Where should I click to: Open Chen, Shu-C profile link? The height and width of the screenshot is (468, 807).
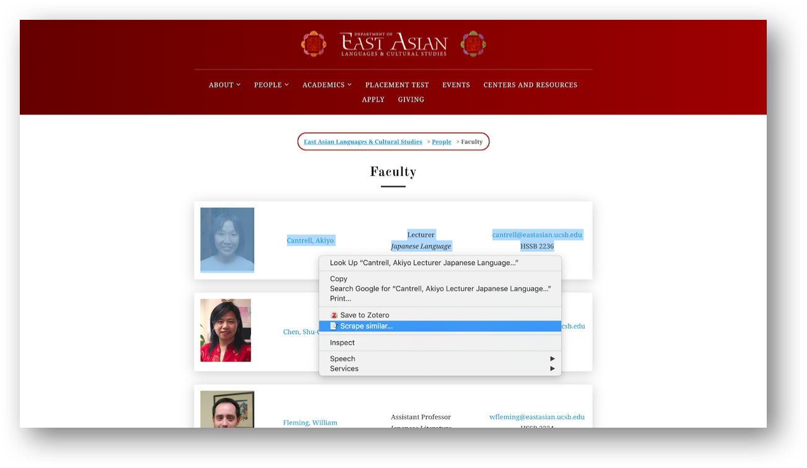(301, 332)
